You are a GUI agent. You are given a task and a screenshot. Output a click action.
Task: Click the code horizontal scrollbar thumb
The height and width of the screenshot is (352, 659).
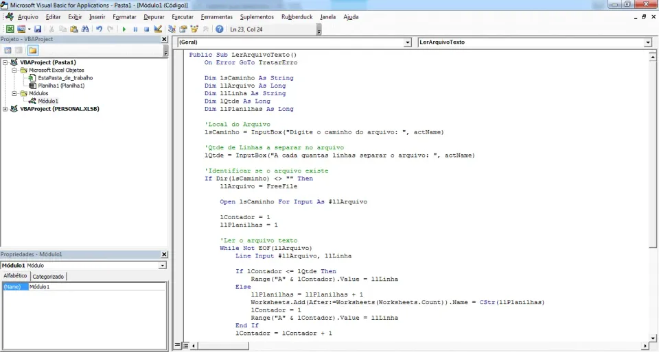tap(223, 346)
